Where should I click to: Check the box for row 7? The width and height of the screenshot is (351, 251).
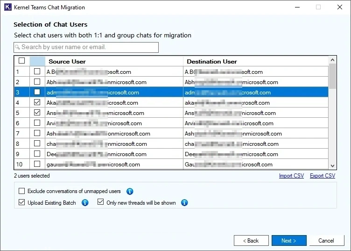[37, 133]
